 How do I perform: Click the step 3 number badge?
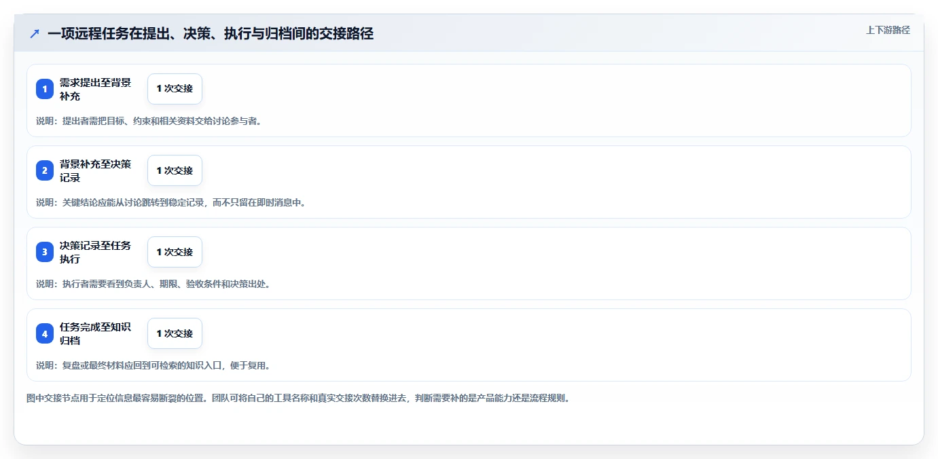pyautogui.click(x=45, y=252)
